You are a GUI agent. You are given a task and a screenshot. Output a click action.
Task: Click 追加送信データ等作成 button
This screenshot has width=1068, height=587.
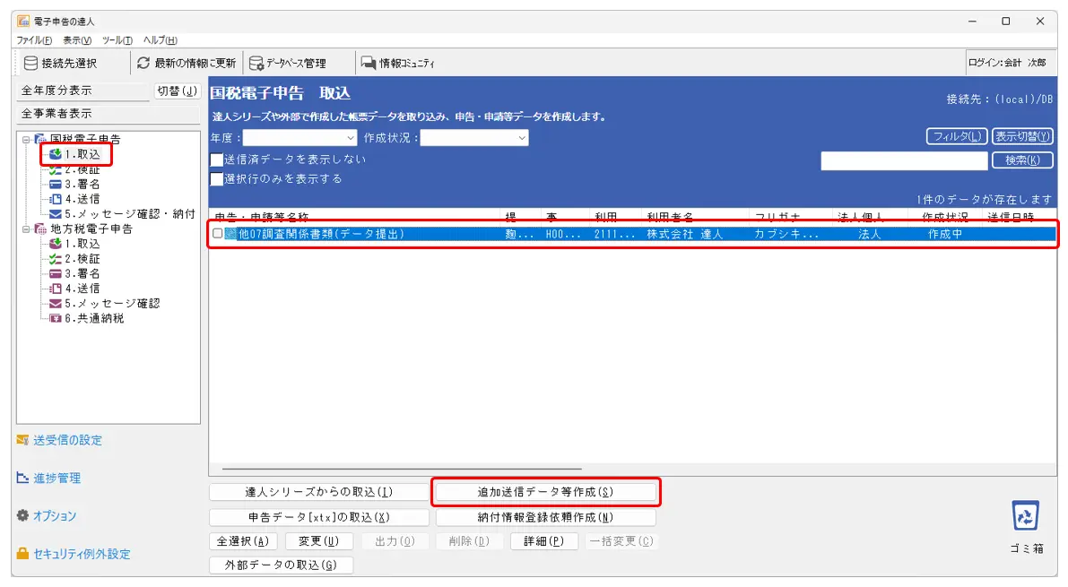pos(545,492)
